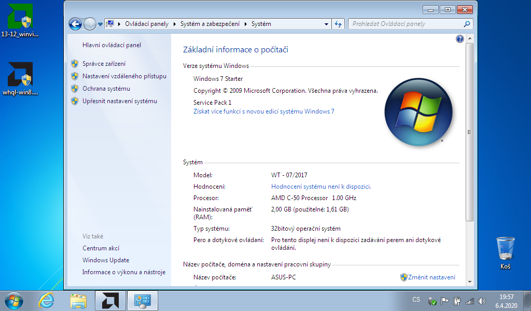Open help with the blue question mark icon
Image resolution: width=531 pixels, height=311 pixels.
click(459, 39)
